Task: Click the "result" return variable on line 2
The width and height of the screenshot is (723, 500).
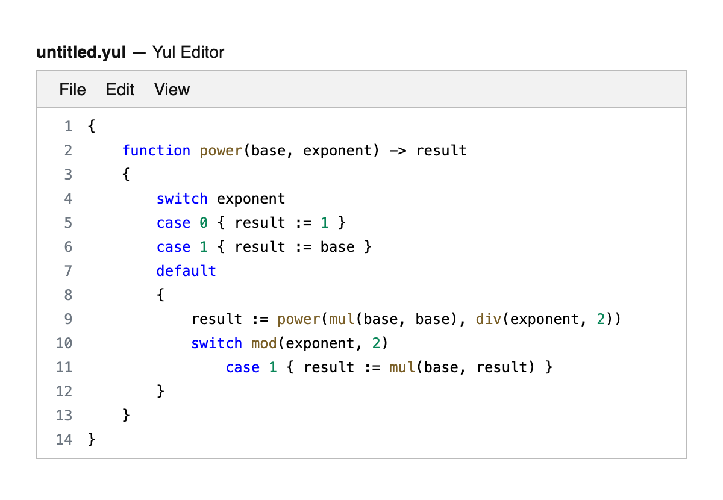Action: click(x=441, y=151)
